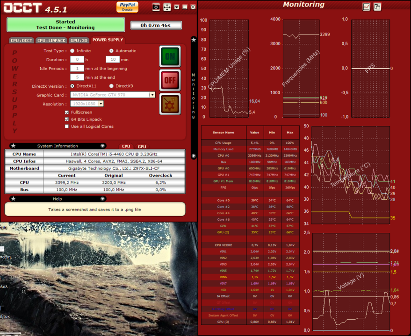Click the star icon beside System Information
The height and width of the screenshot is (336, 411).
[14, 146]
